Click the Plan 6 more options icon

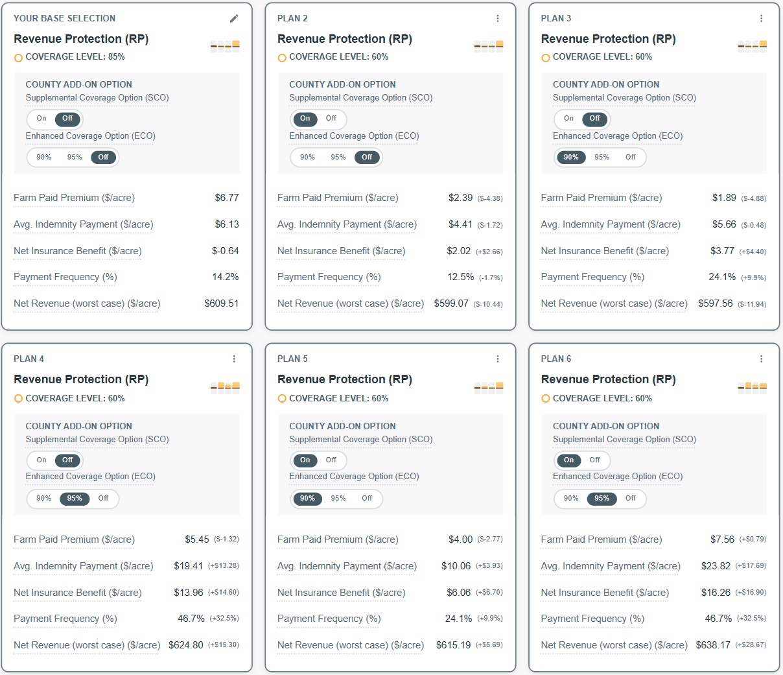pos(761,359)
